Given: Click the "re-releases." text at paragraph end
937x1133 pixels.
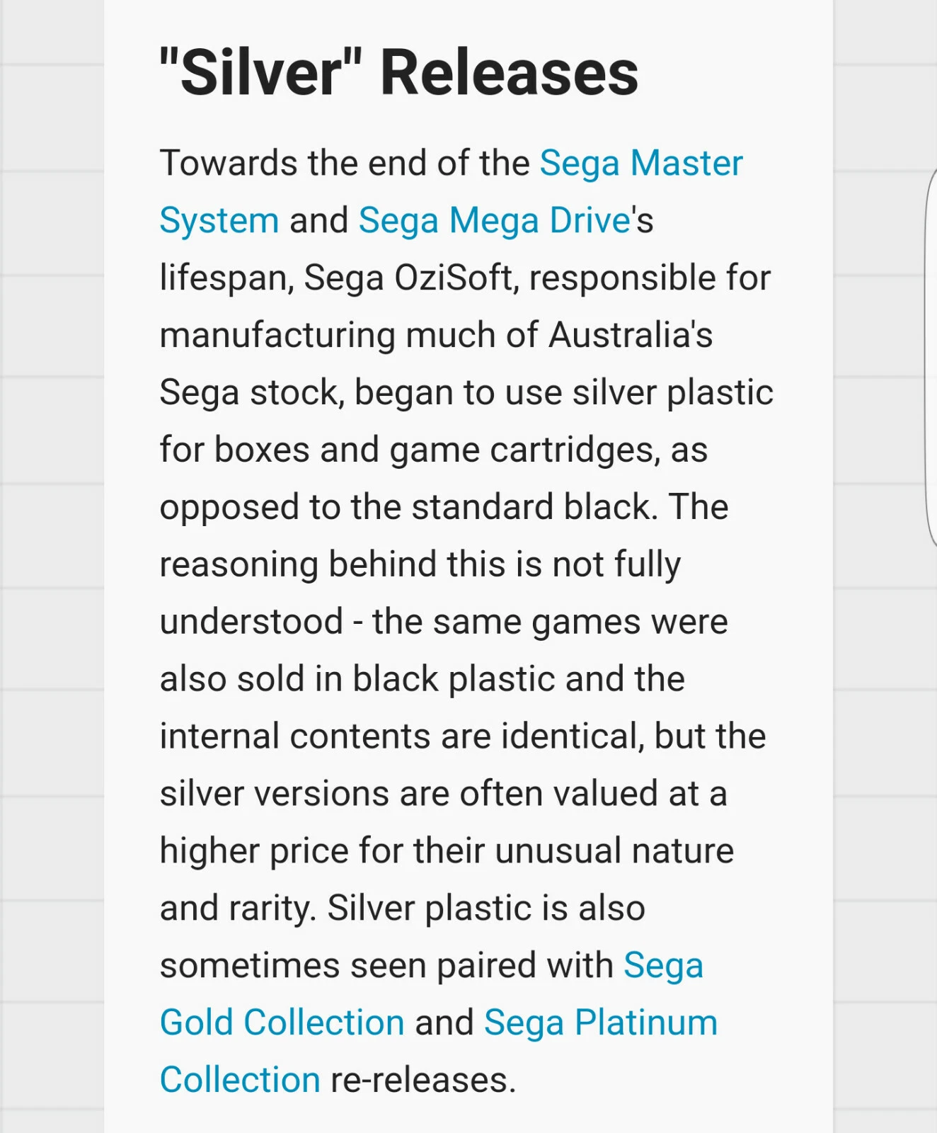Looking at the screenshot, I should [x=423, y=1081].
